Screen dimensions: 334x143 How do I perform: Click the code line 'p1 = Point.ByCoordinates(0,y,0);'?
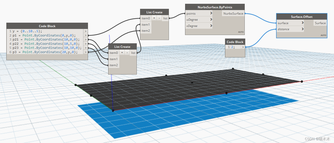[44, 35]
